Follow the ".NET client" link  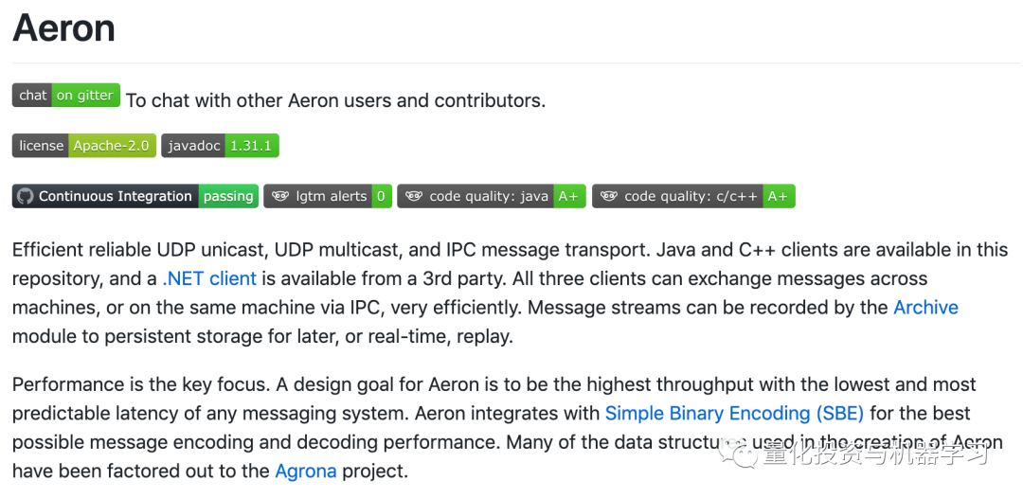coord(209,278)
